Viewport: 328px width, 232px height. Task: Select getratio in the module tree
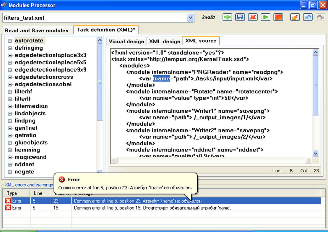pyautogui.click(x=25, y=135)
